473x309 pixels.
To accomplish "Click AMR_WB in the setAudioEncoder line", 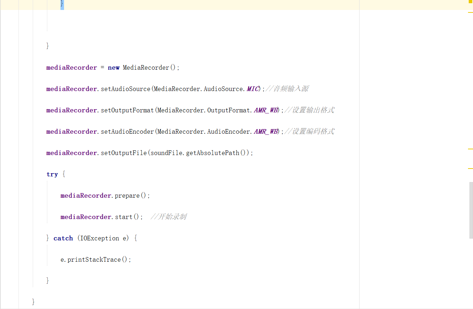I will coord(266,132).
